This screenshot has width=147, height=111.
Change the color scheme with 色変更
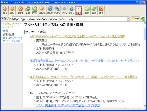78,10
